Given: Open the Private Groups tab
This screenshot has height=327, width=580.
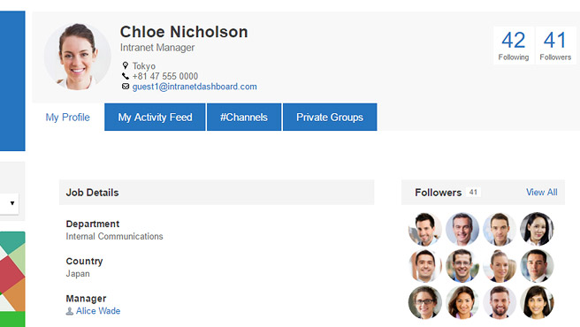Looking at the screenshot, I should pos(330,118).
